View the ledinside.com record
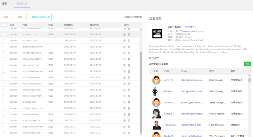 click(124, 102)
